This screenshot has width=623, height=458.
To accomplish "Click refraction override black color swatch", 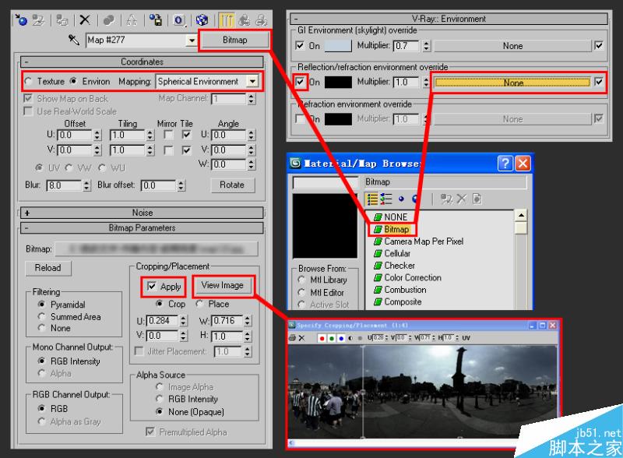I will pos(338,119).
